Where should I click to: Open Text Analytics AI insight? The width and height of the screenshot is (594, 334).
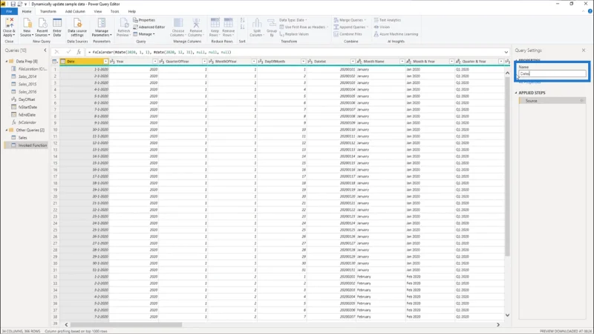tap(387, 20)
